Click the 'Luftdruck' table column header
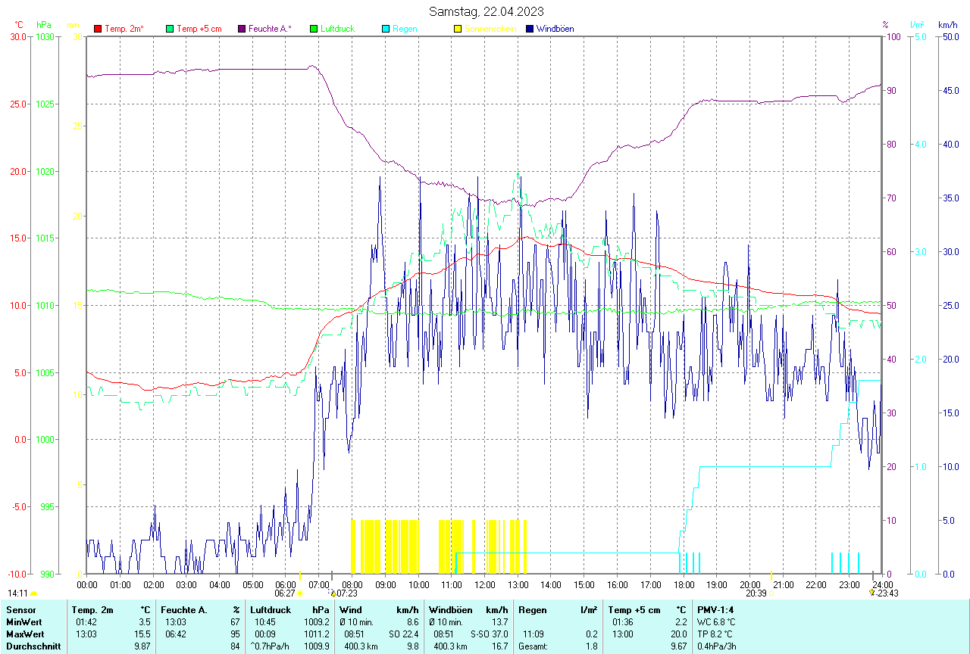970x654 pixels. [271, 609]
